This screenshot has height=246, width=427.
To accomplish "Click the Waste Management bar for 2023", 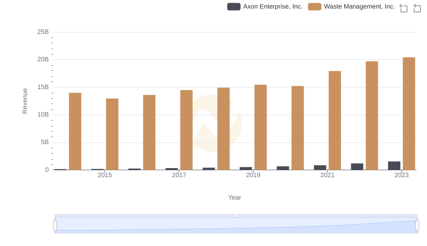I will [409, 114].
